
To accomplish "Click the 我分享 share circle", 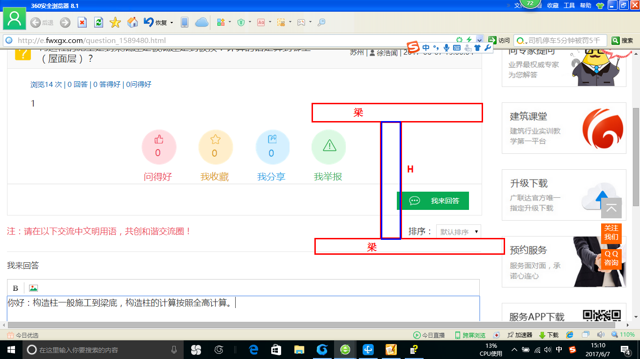I will point(272,147).
